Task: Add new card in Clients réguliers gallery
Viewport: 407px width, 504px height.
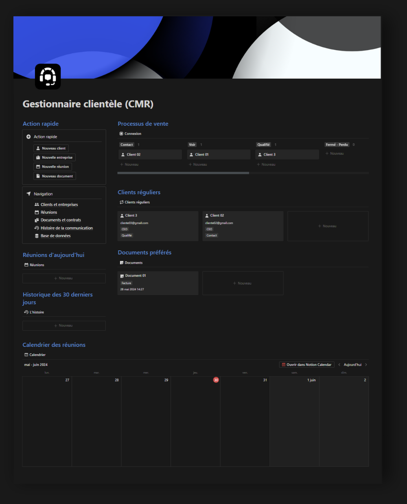Action: click(328, 226)
